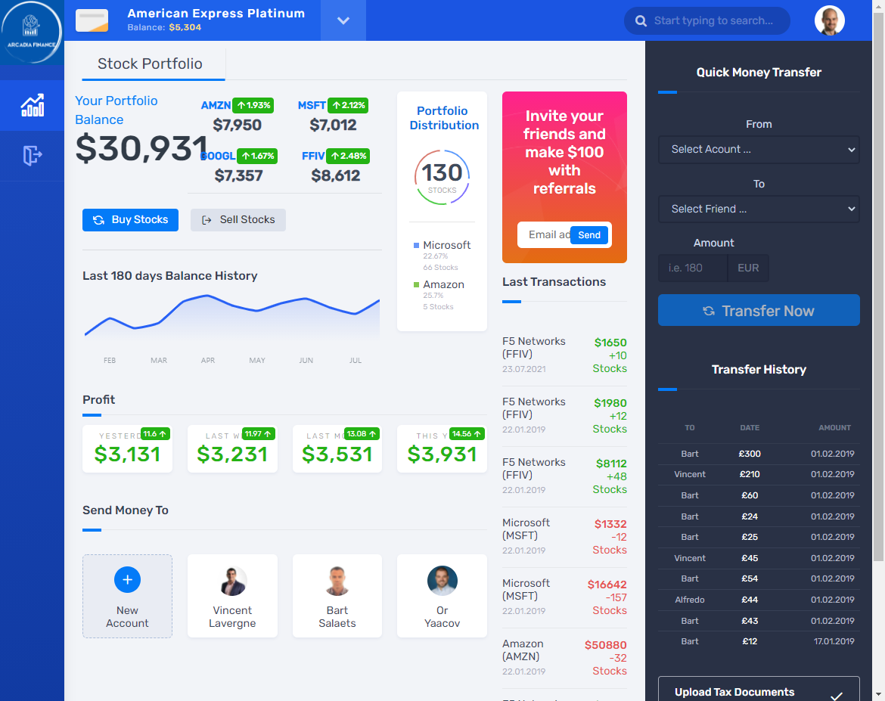Image resolution: width=885 pixels, height=701 pixels.
Task: Click the Sell Stocks button
Action: tap(238, 220)
